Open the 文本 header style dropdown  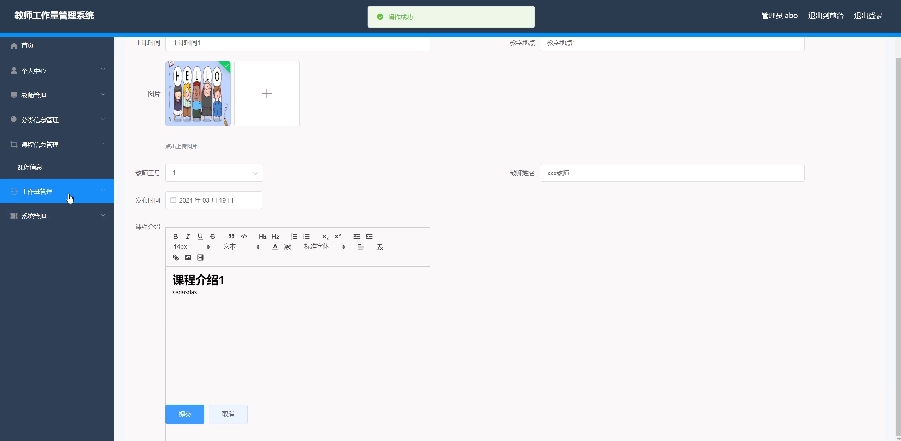(x=241, y=247)
